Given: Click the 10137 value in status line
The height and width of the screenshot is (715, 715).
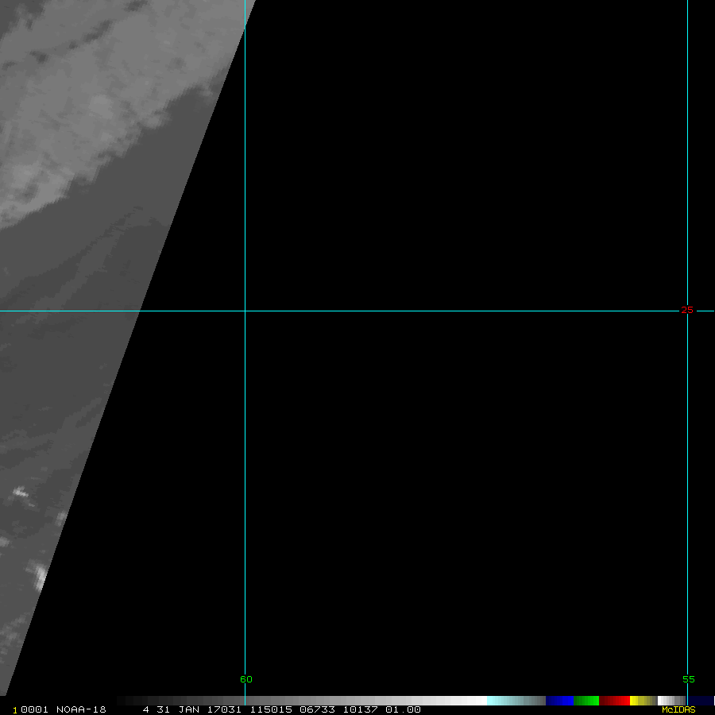Looking at the screenshot, I should coord(360,709).
